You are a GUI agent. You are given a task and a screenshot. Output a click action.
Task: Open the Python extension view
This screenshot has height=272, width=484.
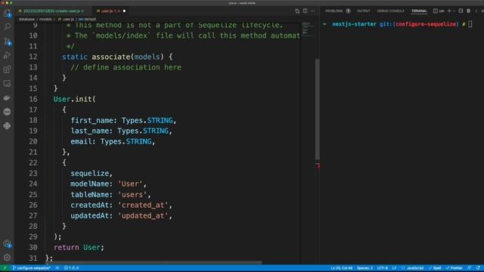click(x=7, y=125)
